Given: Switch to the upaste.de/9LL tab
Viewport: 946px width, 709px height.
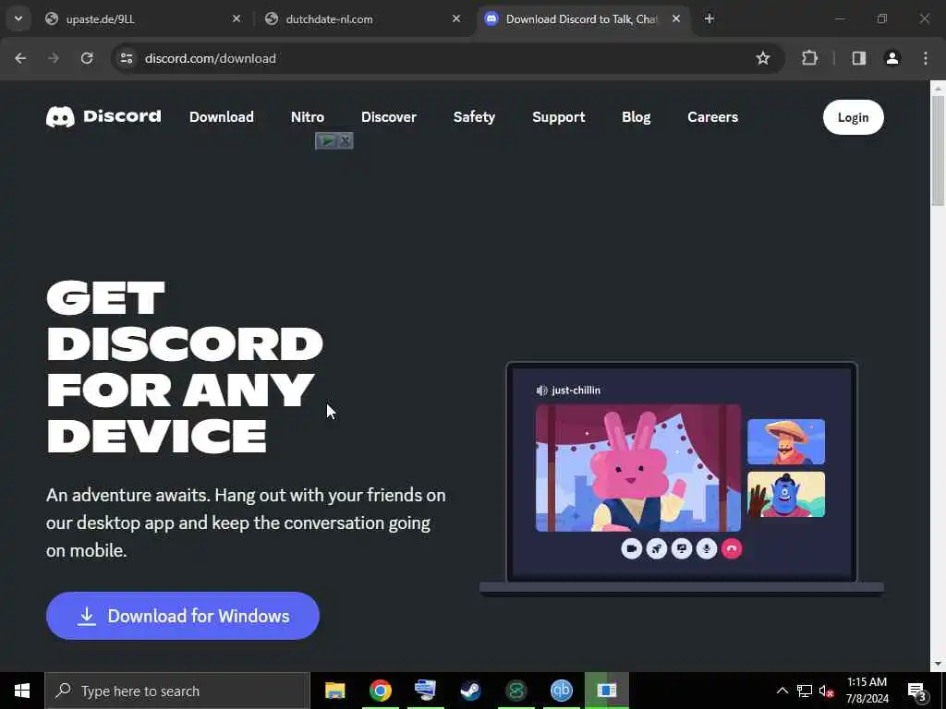Looking at the screenshot, I should coord(143,18).
